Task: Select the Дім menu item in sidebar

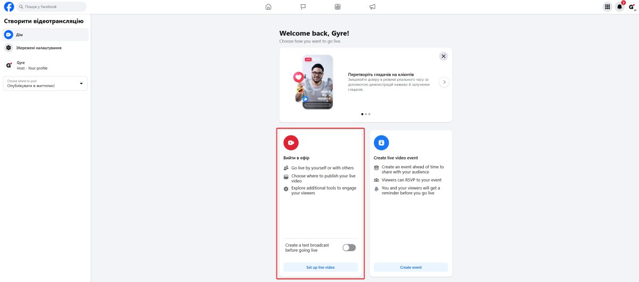Action: (45, 35)
